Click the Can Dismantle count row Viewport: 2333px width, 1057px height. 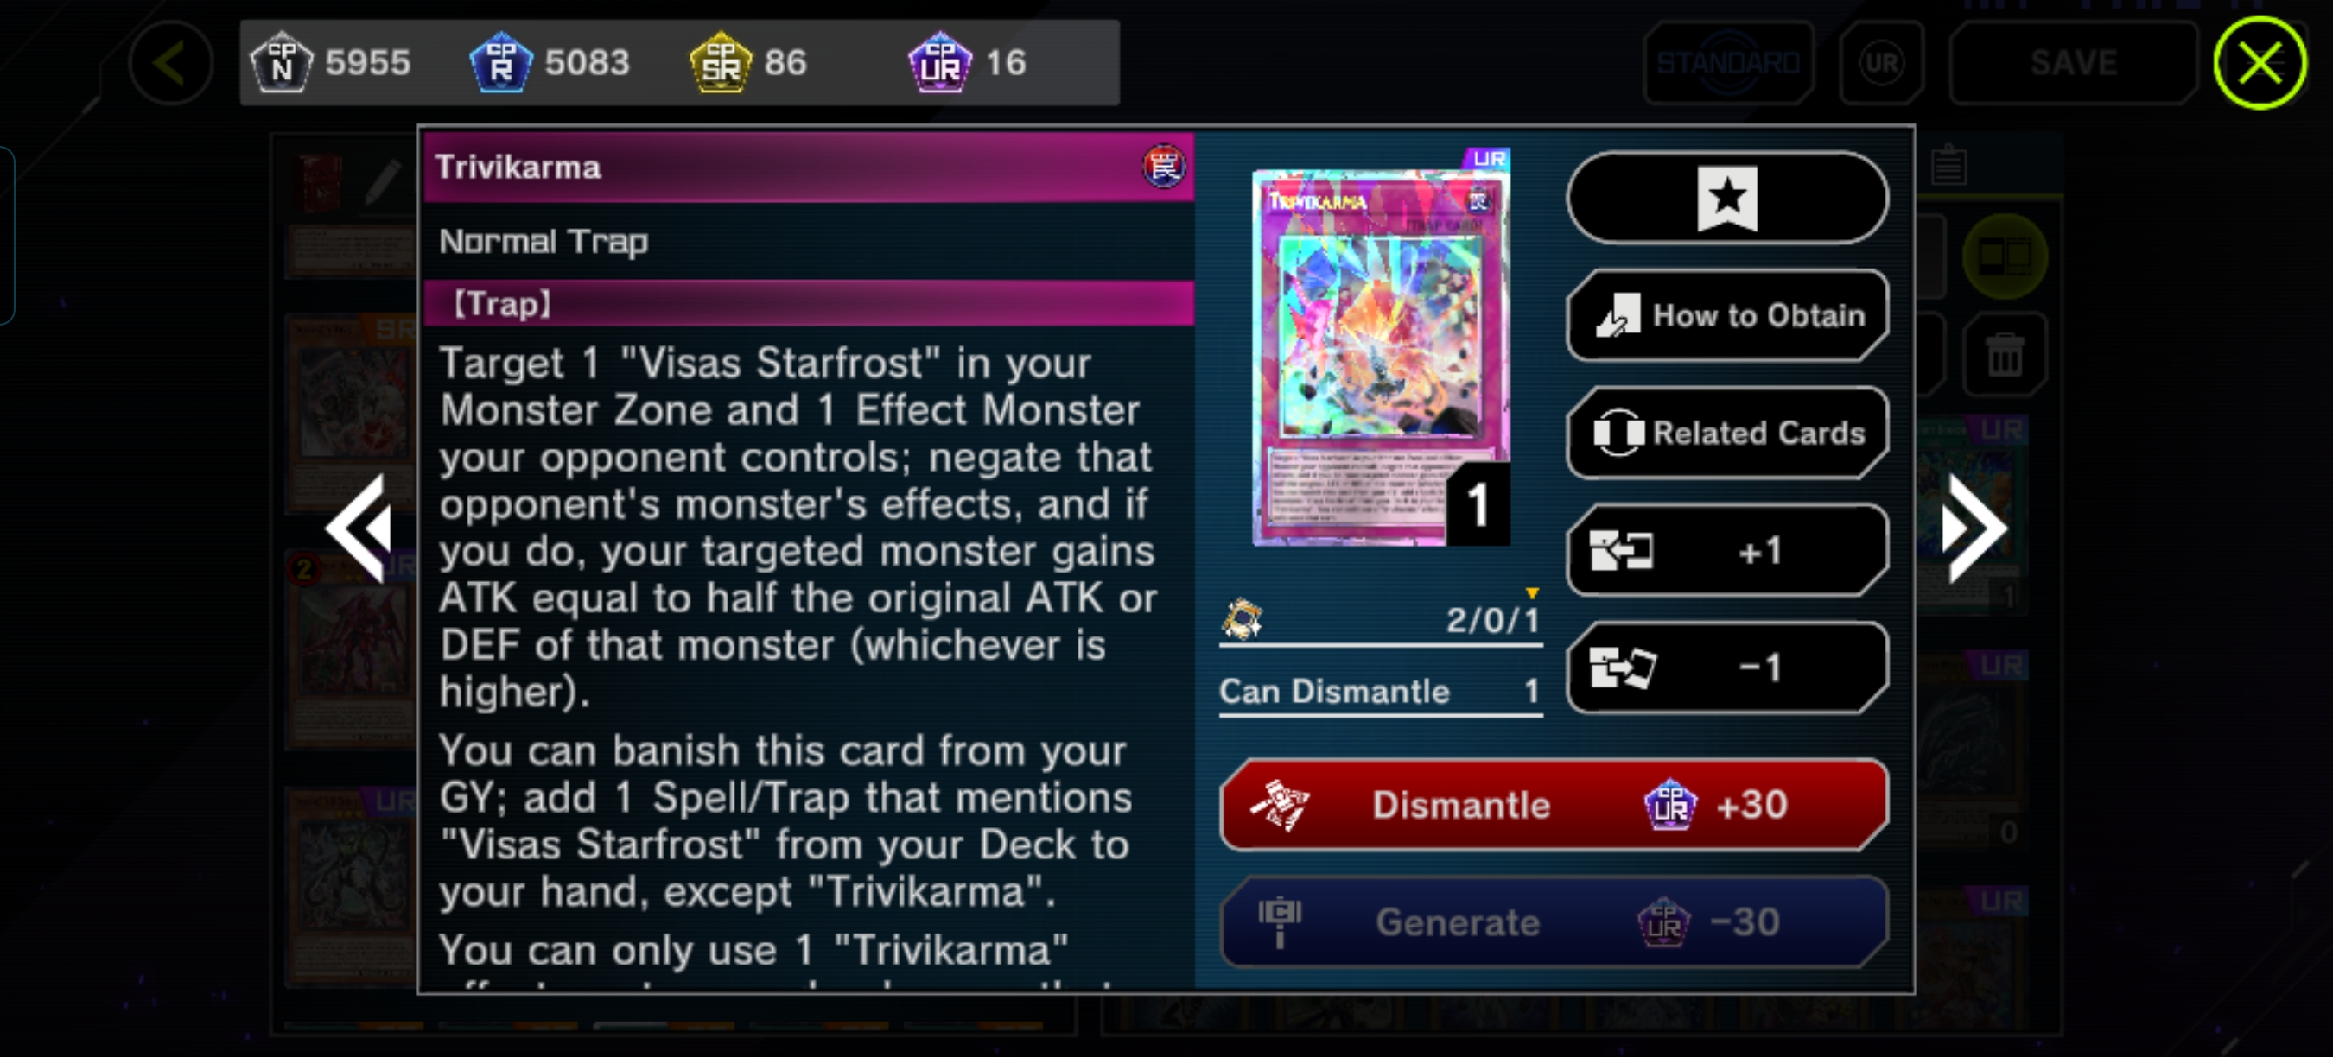click(x=1380, y=692)
